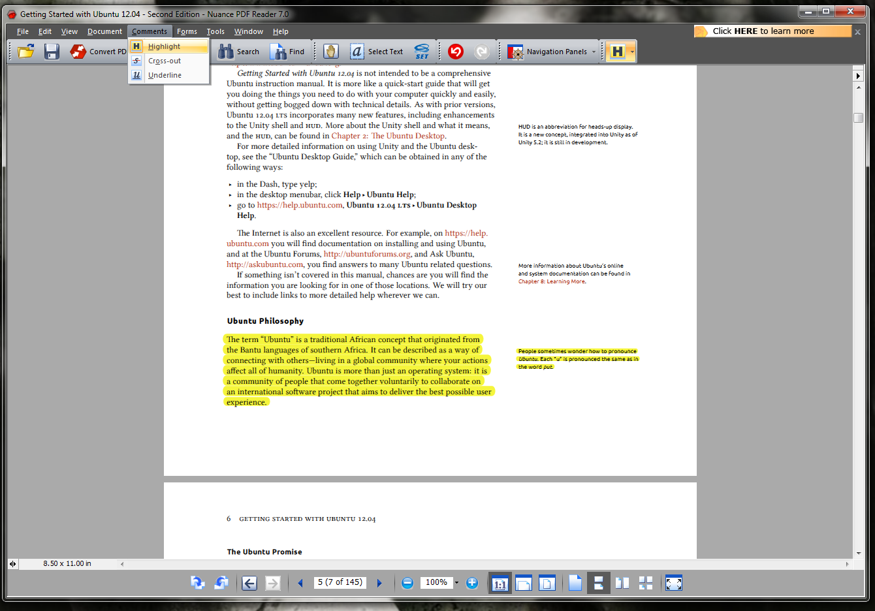Choose Highlight from the Comments menu
Image resolution: width=875 pixels, height=611 pixels.
pos(169,46)
